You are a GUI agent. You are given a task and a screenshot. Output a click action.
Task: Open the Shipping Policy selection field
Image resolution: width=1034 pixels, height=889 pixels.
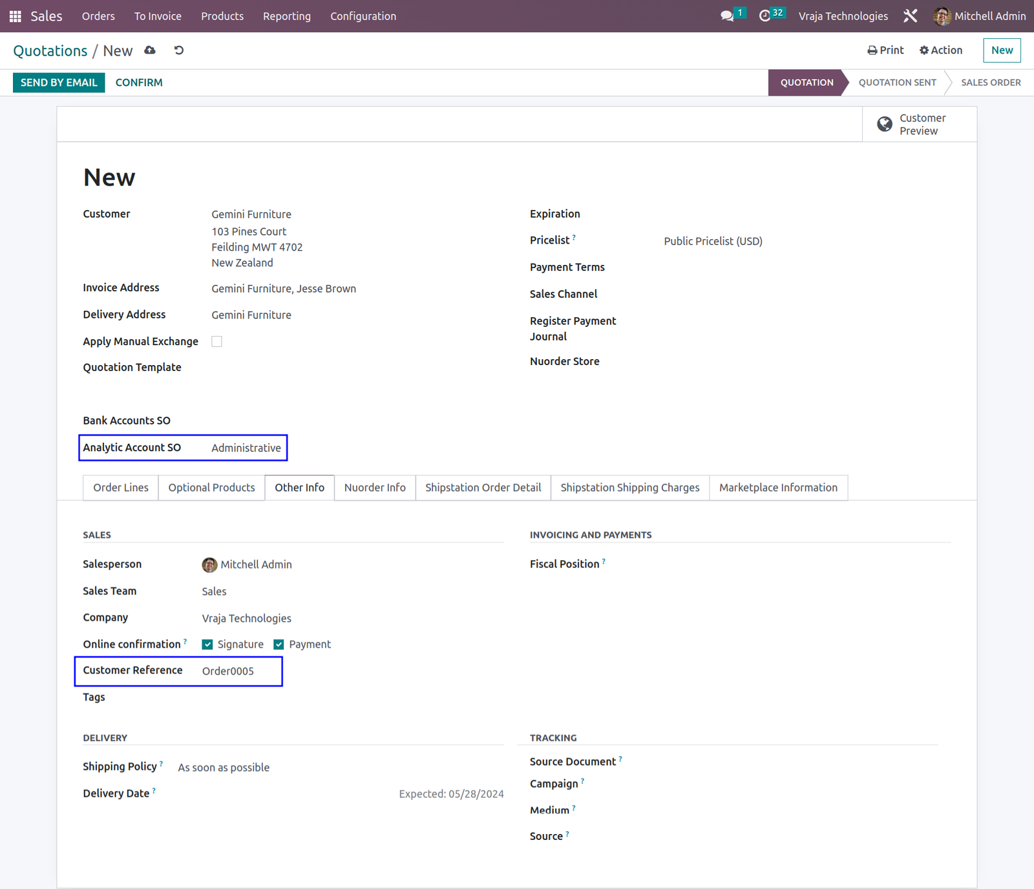click(x=341, y=767)
